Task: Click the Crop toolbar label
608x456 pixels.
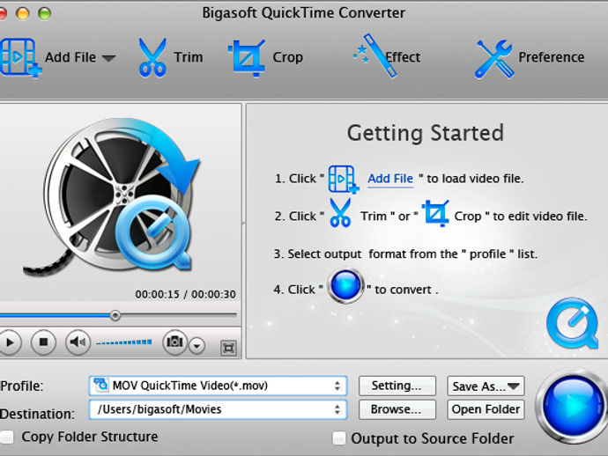Action: coord(288,57)
